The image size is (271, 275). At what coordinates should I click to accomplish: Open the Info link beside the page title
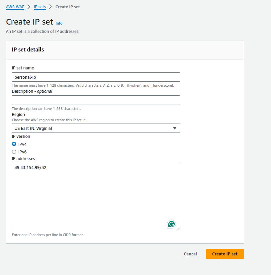59,23
